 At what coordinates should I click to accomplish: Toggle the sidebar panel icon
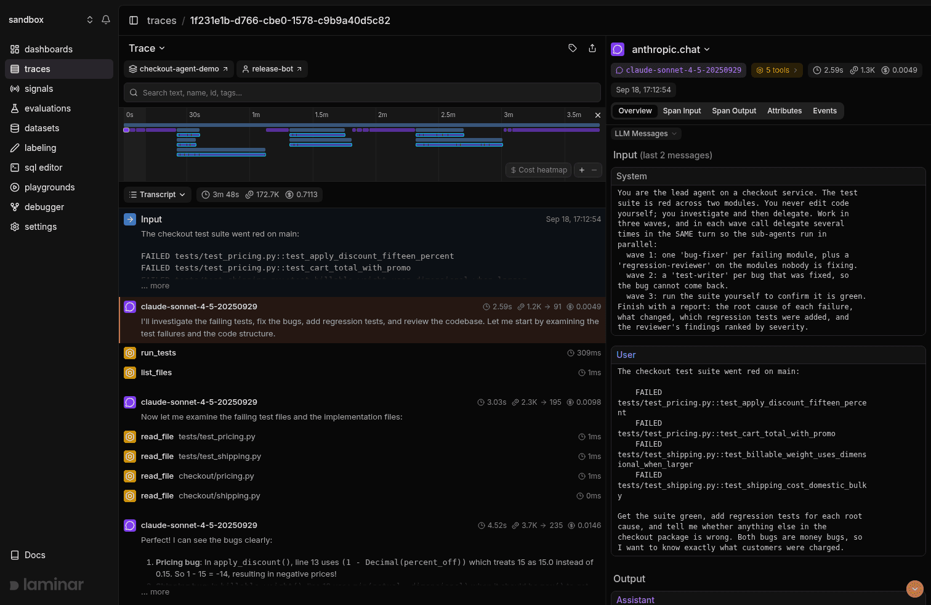[134, 20]
